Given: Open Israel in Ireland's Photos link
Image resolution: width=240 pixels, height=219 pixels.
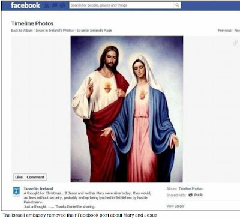Looking at the screenshot, I should click(55, 31).
